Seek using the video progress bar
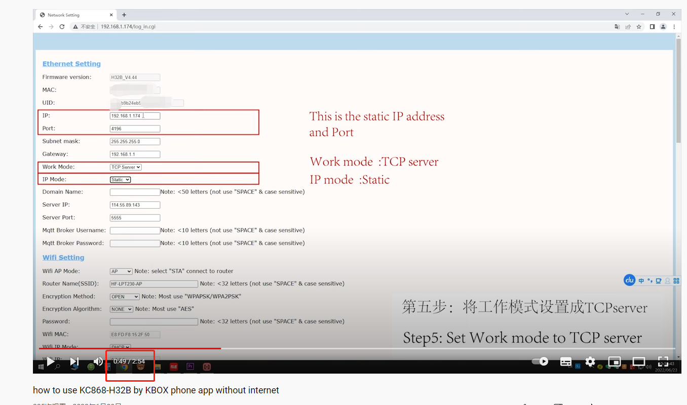 355,348
